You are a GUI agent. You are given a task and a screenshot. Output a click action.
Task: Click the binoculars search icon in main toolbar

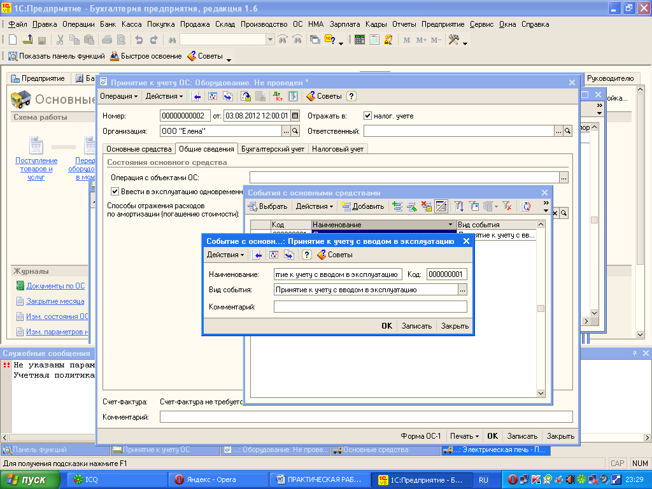pyautogui.click(x=172, y=40)
